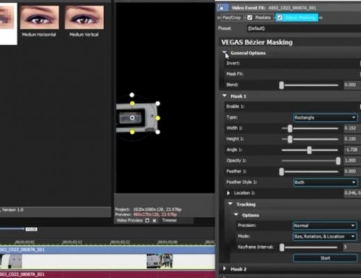Collapse the General Options section

225,53
